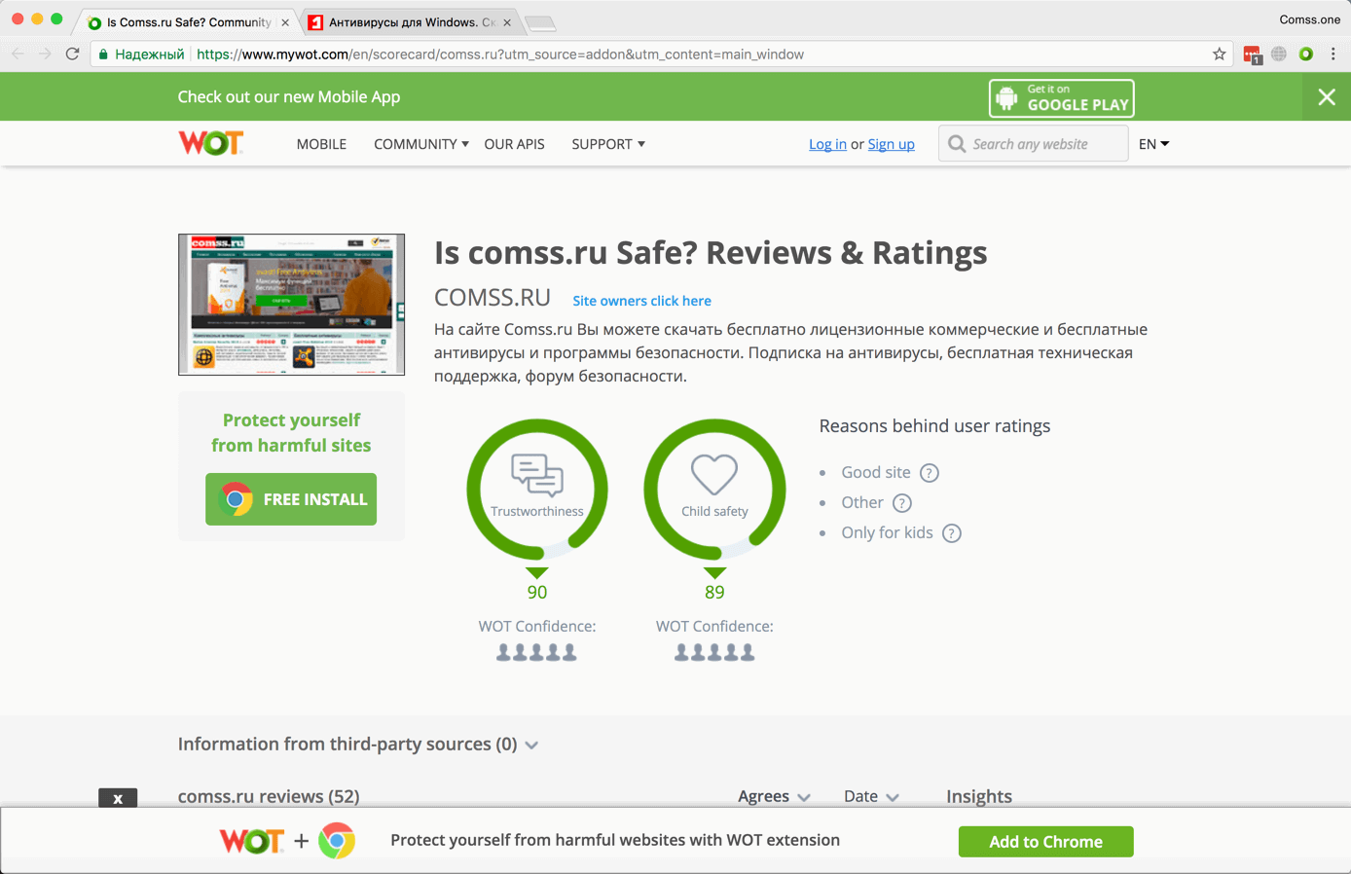Viewport: 1351px width, 874px height.
Task: Click the 'Protect yourself from harmful sites' text
Action: click(x=291, y=433)
